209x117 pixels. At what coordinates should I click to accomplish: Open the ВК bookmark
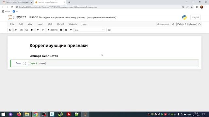(15, 12)
